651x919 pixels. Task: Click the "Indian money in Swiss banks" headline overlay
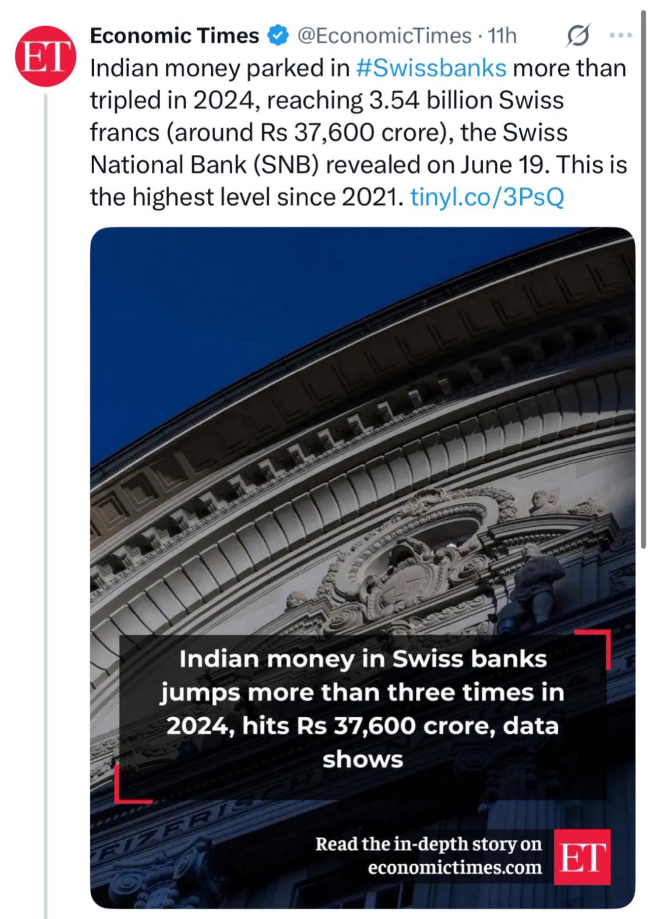[x=362, y=709]
